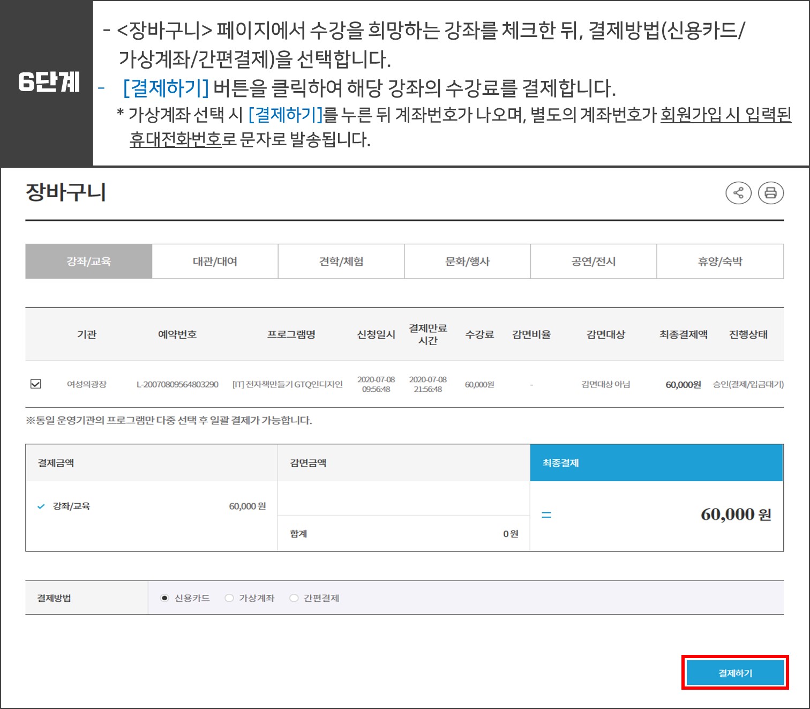The height and width of the screenshot is (709, 810).
Task: Click the 결제방법 row label
Action: tap(54, 598)
